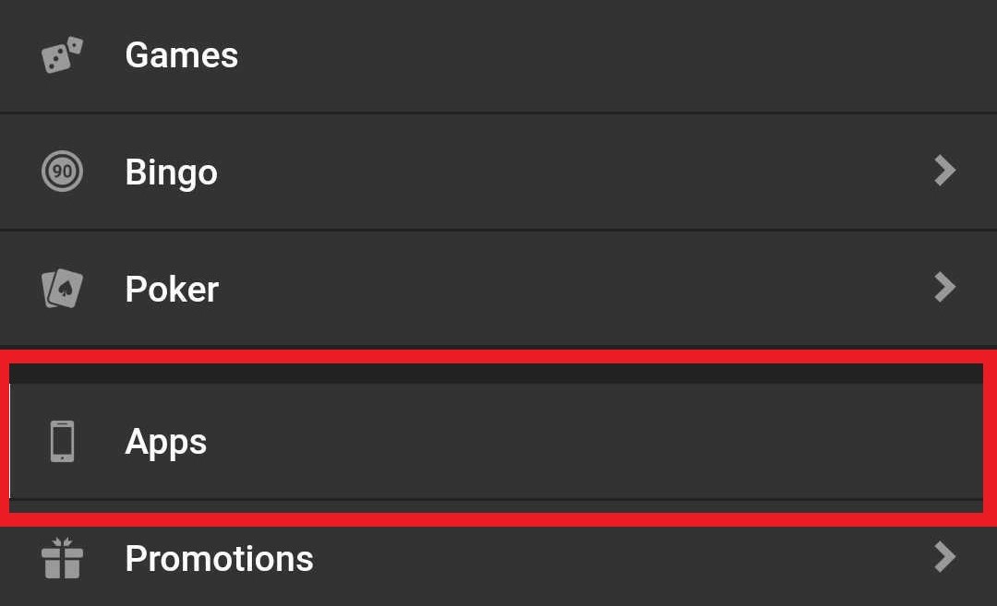997x606 pixels.
Task: Select the playing cards Poker icon
Action: (x=63, y=289)
